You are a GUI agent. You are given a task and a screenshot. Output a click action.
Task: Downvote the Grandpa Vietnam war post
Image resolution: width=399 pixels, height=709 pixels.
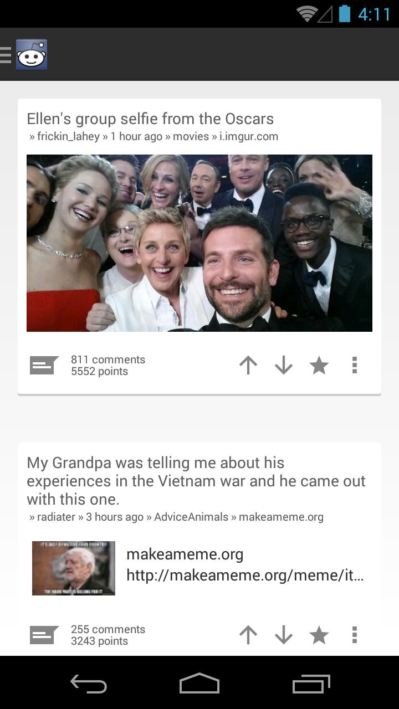284,635
